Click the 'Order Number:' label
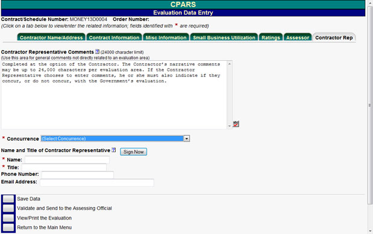373x234 pixels. [x=131, y=19]
